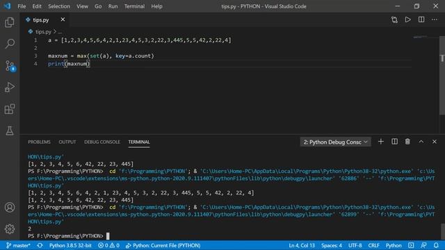The image size is (445, 250).
Task: Open the Manage gear icon
Action: [10, 228]
